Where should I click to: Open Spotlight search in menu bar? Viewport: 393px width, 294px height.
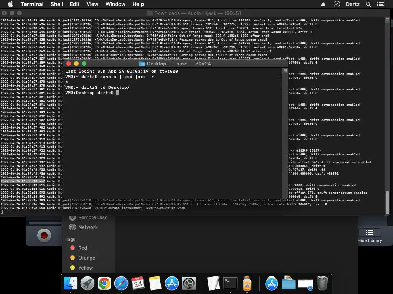(368, 4)
